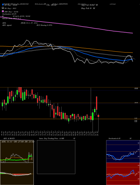Select the '20 Day - 10.26' legend text
Image resolution: width=140 pixels, height=185 pixels.
click(11, 5)
